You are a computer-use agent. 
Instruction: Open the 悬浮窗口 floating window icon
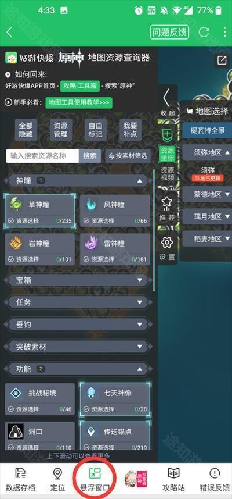(x=95, y=473)
